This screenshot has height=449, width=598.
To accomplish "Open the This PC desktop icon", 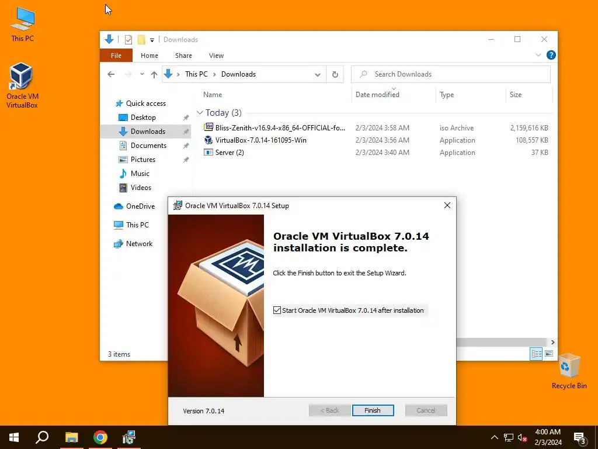I will [23, 24].
